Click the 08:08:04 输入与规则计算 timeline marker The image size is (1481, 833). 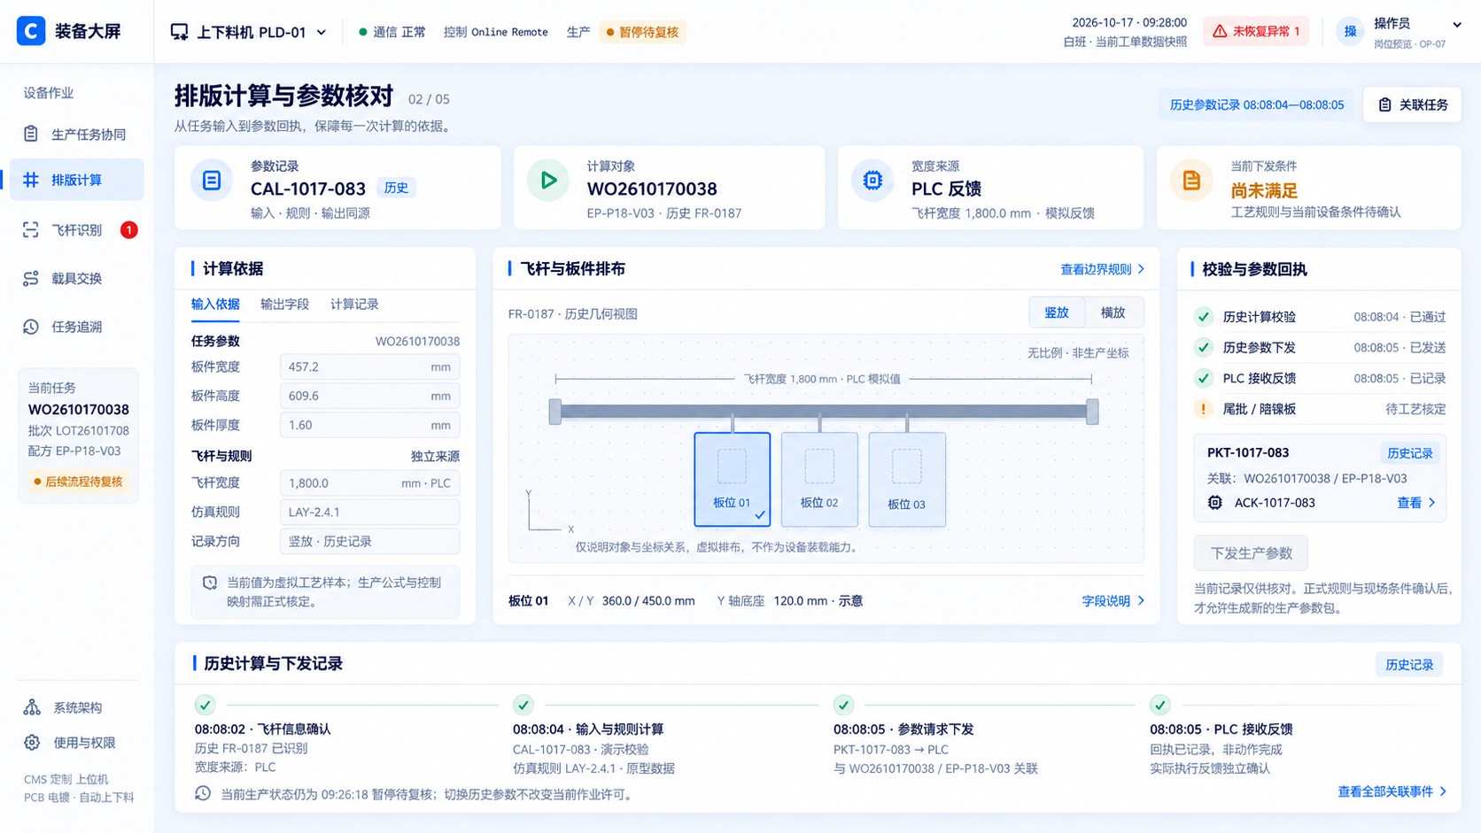[x=523, y=706]
